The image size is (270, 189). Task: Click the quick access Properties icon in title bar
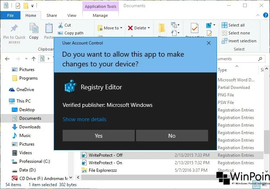(x=18, y=6)
